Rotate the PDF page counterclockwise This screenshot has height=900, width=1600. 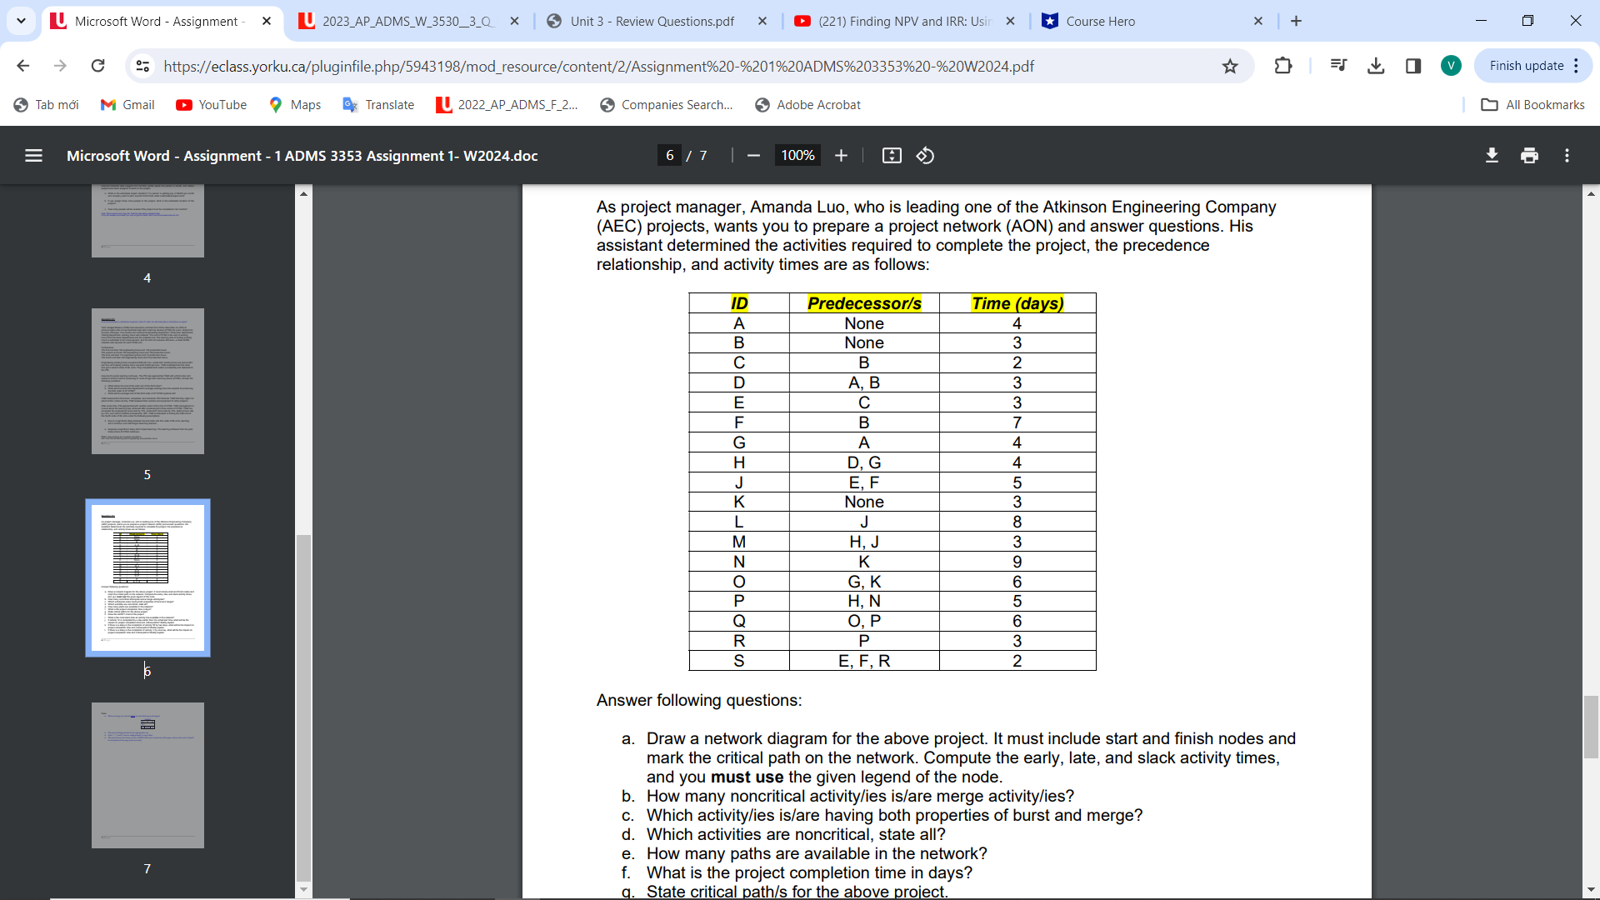[x=925, y=155]
